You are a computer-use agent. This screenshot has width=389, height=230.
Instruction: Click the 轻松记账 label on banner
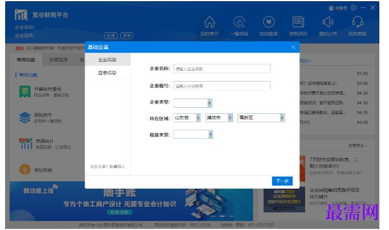coord(120,212)
